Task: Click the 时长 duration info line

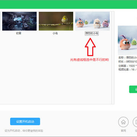Action: (x=128, y=62)
